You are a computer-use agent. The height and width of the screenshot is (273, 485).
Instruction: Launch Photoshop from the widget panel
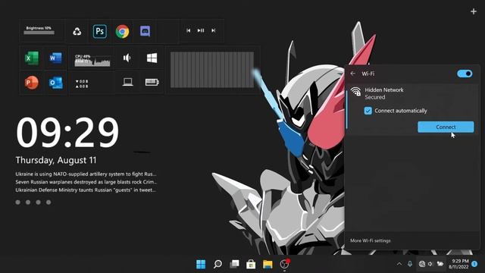[x=99, y=31]
